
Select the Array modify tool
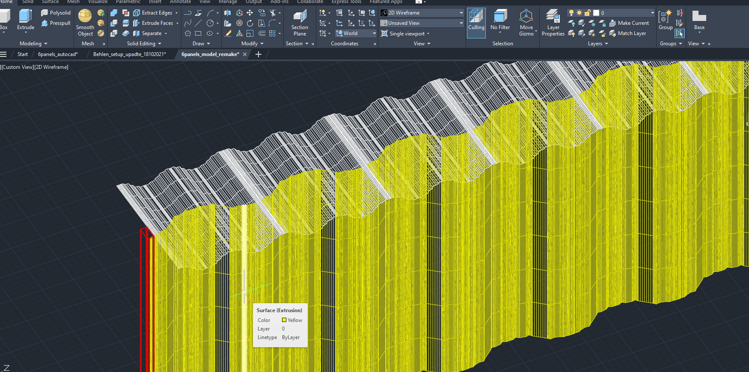coord(272,33)
